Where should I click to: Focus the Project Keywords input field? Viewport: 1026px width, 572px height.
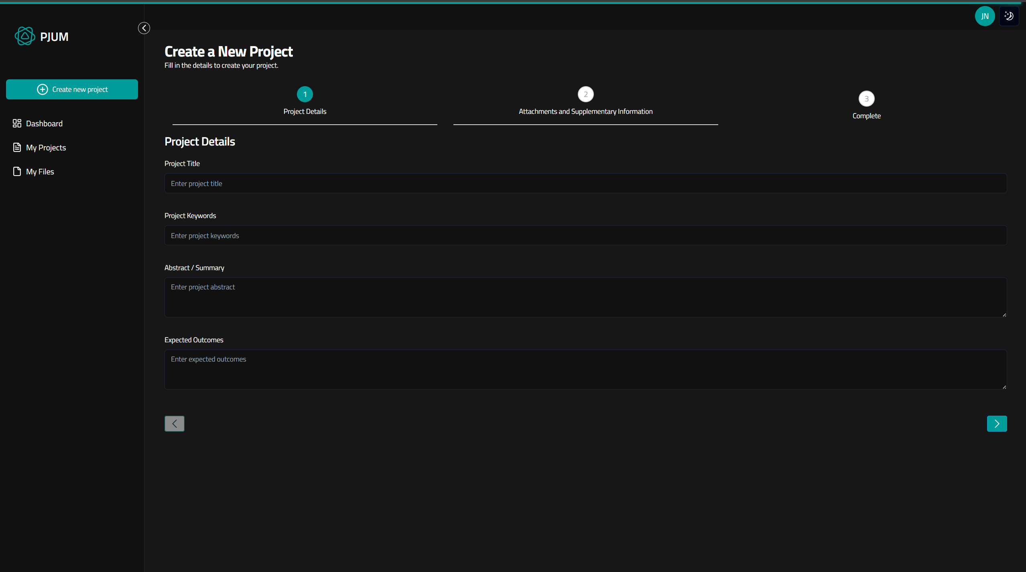pos(585,235)
